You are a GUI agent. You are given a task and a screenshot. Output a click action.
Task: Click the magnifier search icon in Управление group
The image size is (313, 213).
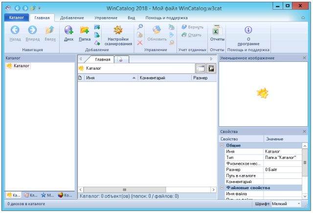pos(140,27)
